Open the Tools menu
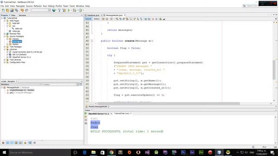 (x=72, y=6)
